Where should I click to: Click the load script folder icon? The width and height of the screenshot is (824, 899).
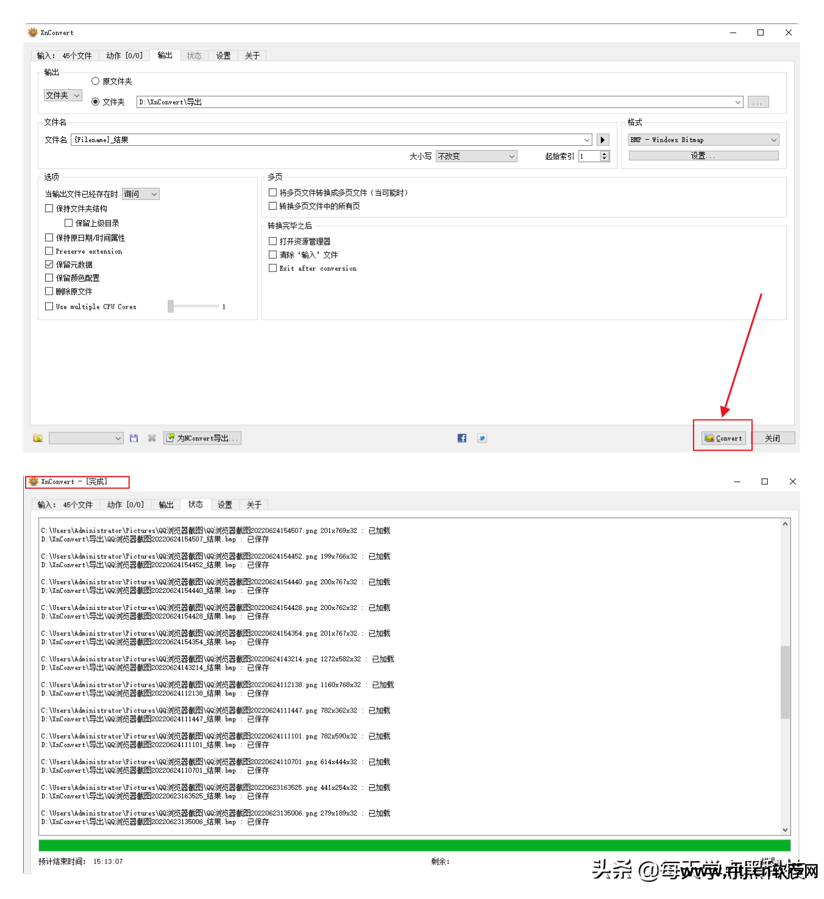pos(38,438)
